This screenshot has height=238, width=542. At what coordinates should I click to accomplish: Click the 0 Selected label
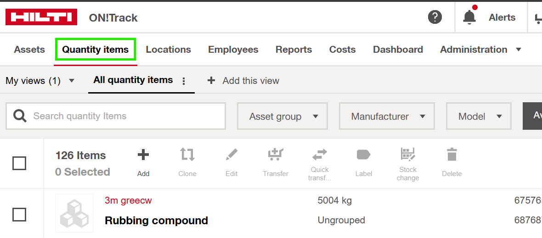83,172
